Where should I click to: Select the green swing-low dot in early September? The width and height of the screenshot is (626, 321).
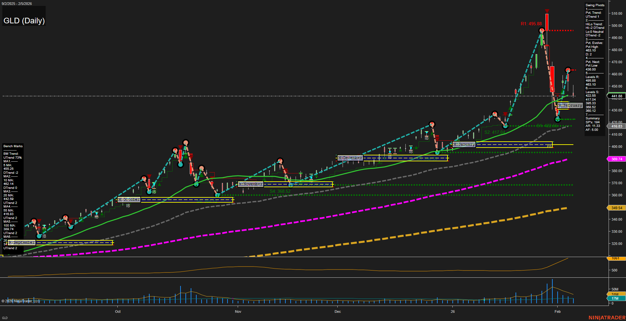tap(39, 236)
